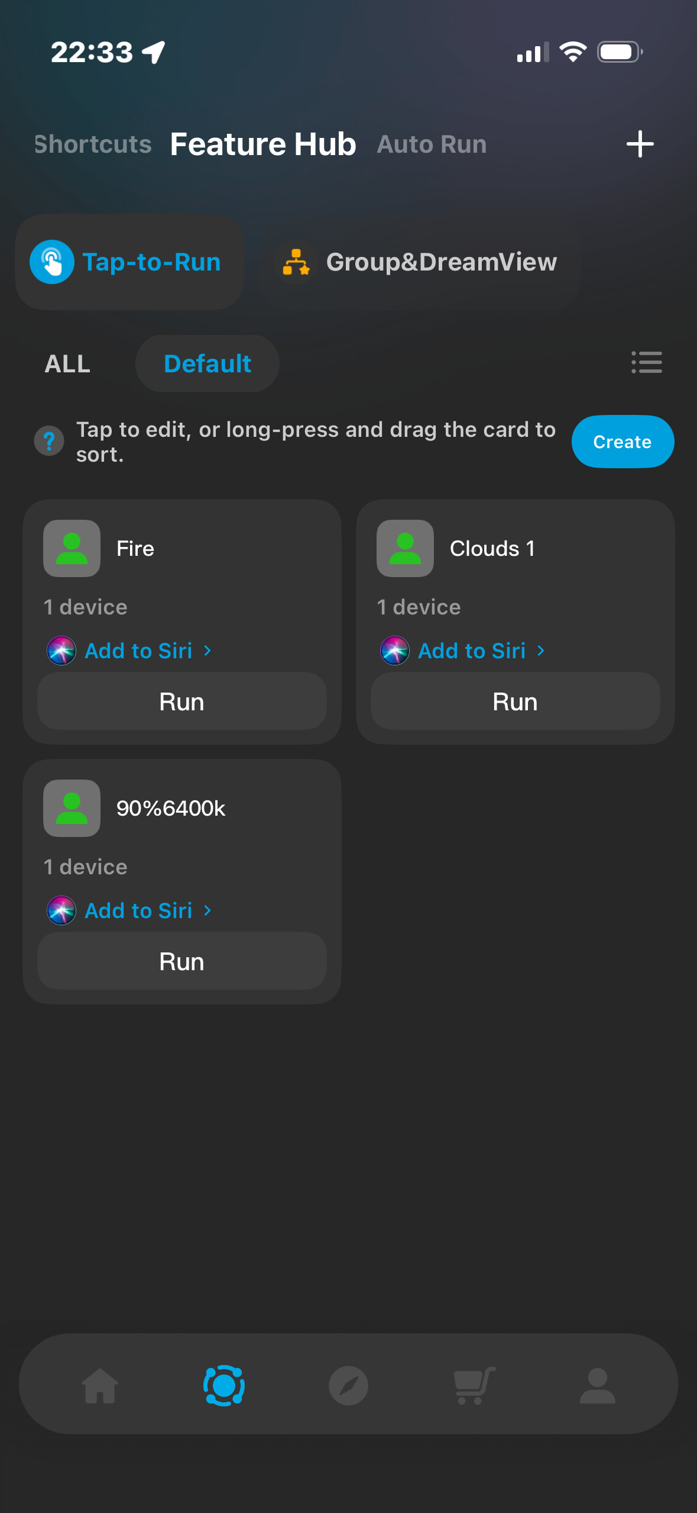Open the shopping cart icon
The height and width of the screenshot is (1513, 697).
(474, 1385)
